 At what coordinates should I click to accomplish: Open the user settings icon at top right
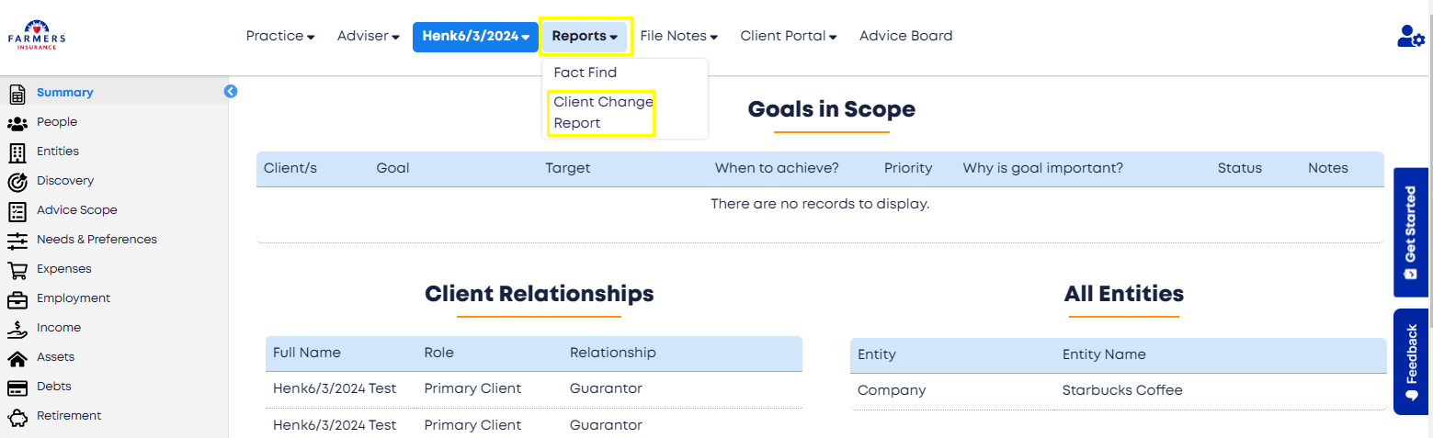(x=1410, y=36)
